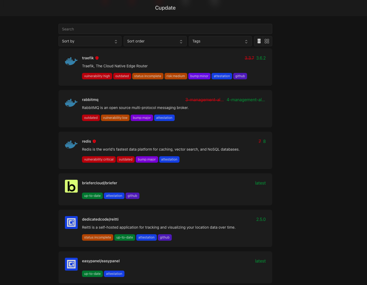Image resolution: width=367 pixels, height=285 pixels.
Task: Click the briefercloud/briefer latest version label
Action: (260, 183)
